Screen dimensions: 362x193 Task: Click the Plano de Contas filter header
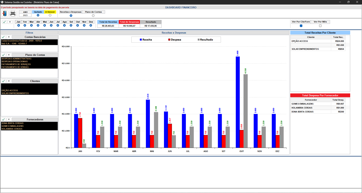[35, 55]
